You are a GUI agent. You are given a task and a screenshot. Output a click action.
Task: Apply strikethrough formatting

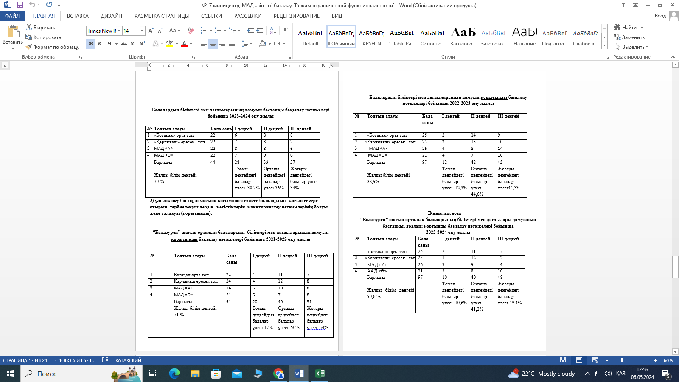(x=123, y=44)
